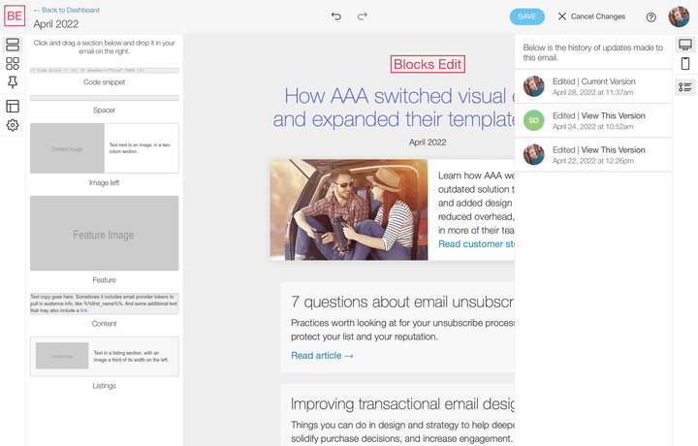Viewport: 698px width, 446px height.
Task: Click the pushpin icon in sidebar
Action: (x=13, y=84)
